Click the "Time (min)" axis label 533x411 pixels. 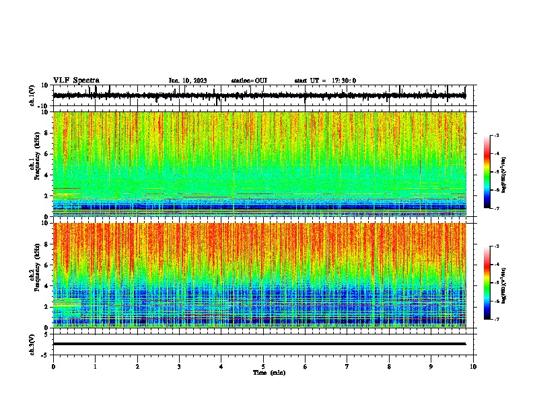coord(269,373)
